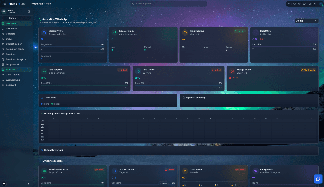324x187 pixels.
Task: Click the logout icon at sidebar bottom
Action: pos(29,184)
